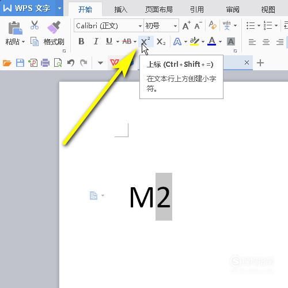Open the font size dropdown
Viewport: 288px width, 288px height.
175,26
